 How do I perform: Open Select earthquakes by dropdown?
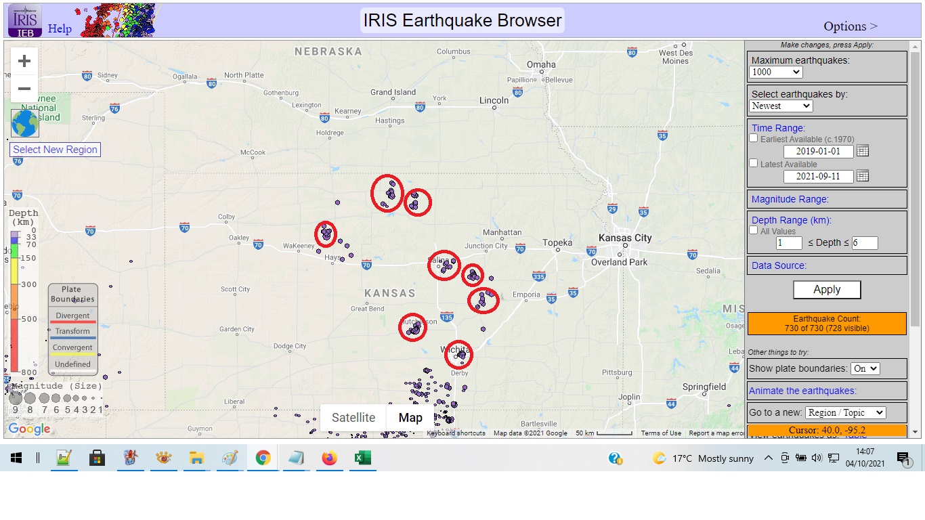[781, 106]
